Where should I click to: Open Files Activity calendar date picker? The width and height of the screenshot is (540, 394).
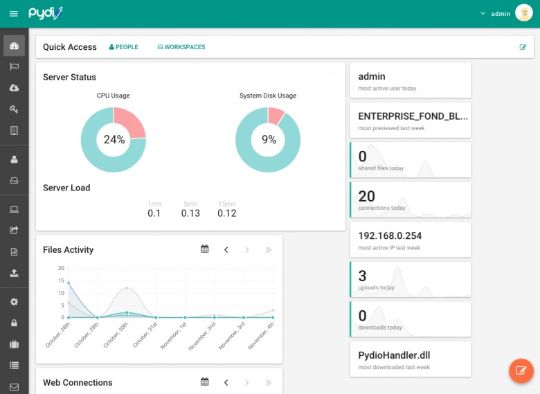205,249
